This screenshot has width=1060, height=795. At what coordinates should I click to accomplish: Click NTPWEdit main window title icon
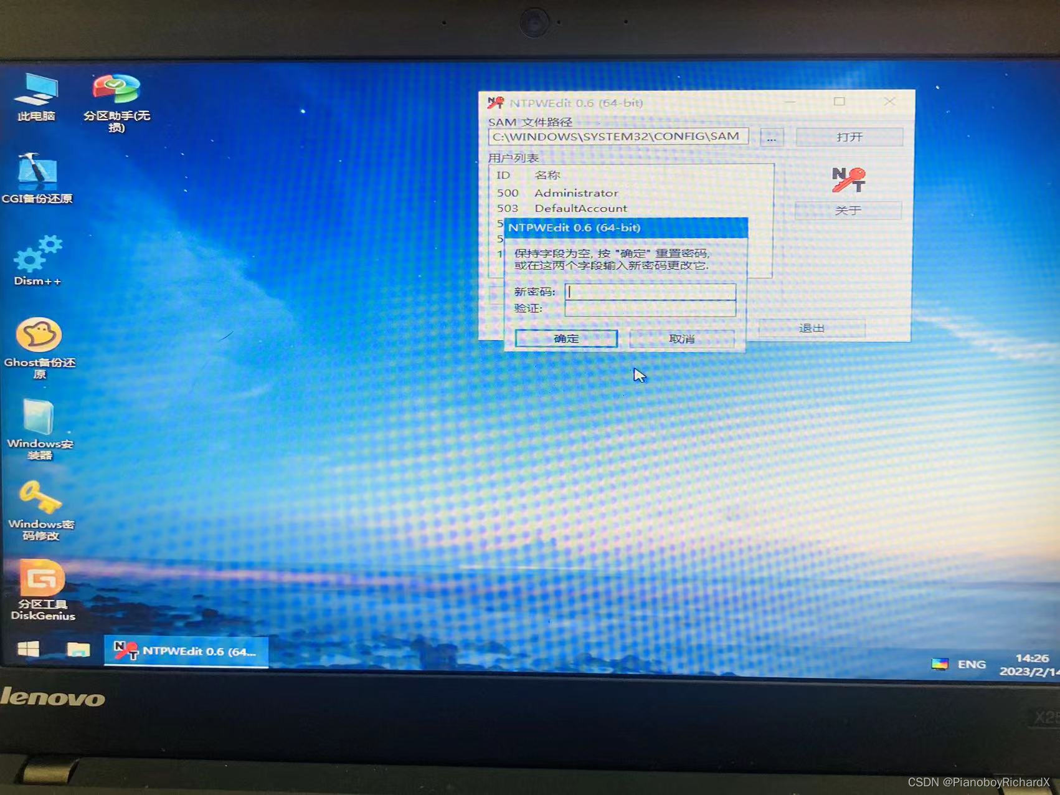point(496,102)
